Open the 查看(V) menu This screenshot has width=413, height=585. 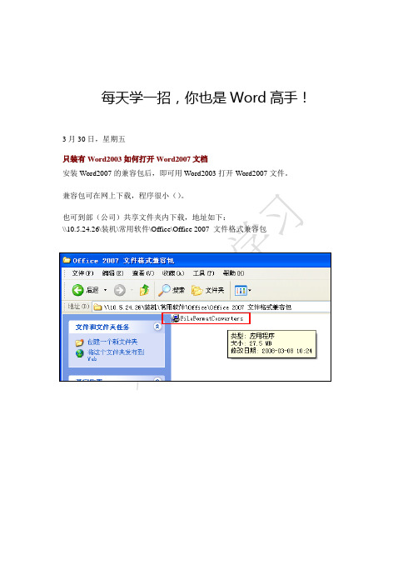142,273
